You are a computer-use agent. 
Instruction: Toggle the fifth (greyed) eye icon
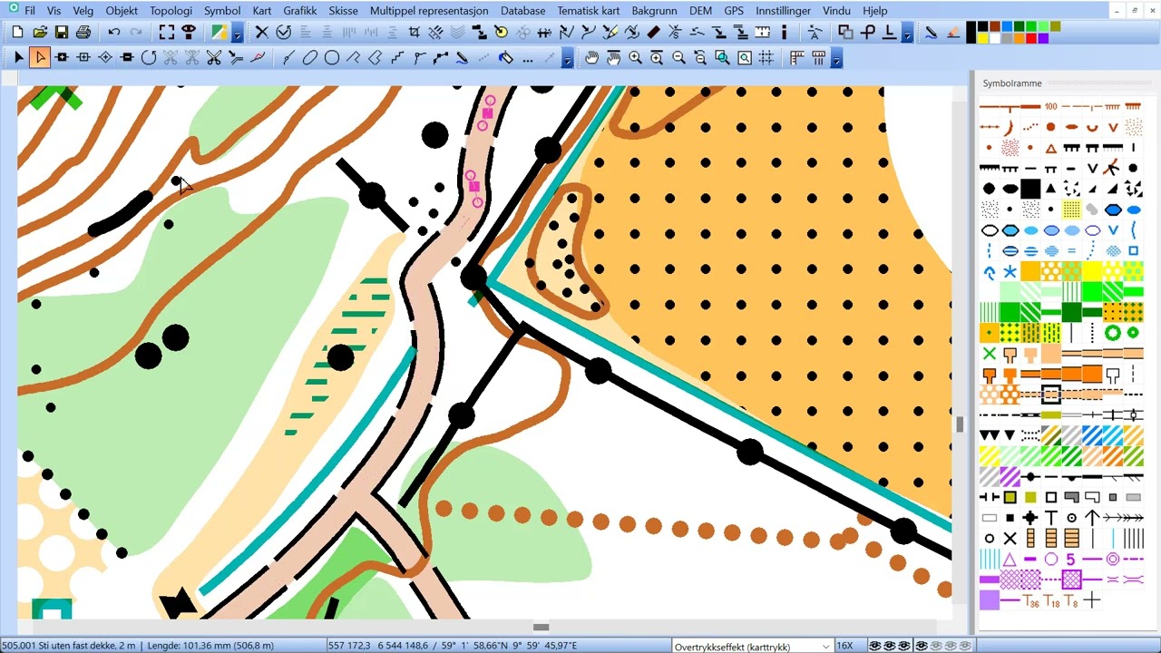coord(936,646)
